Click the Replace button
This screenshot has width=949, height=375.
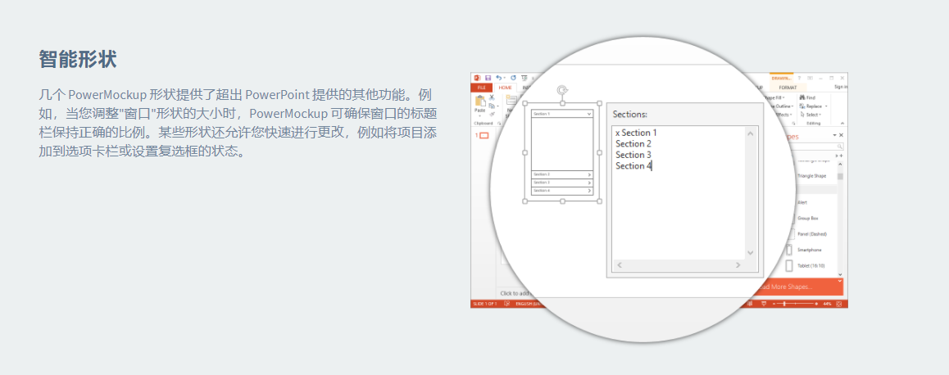tap(811, 106)
